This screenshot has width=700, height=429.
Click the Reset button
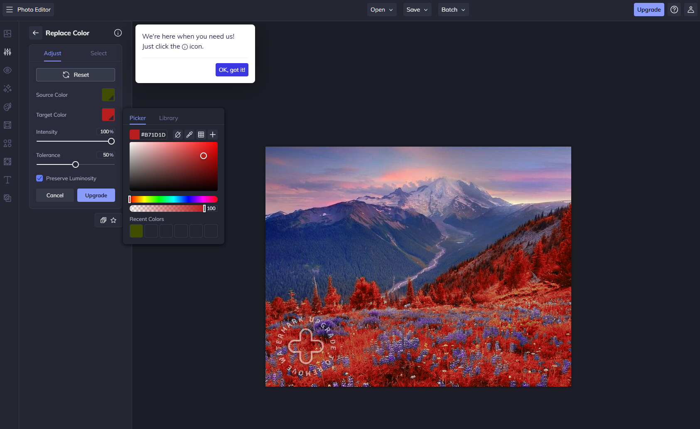(x=76, y=75)
